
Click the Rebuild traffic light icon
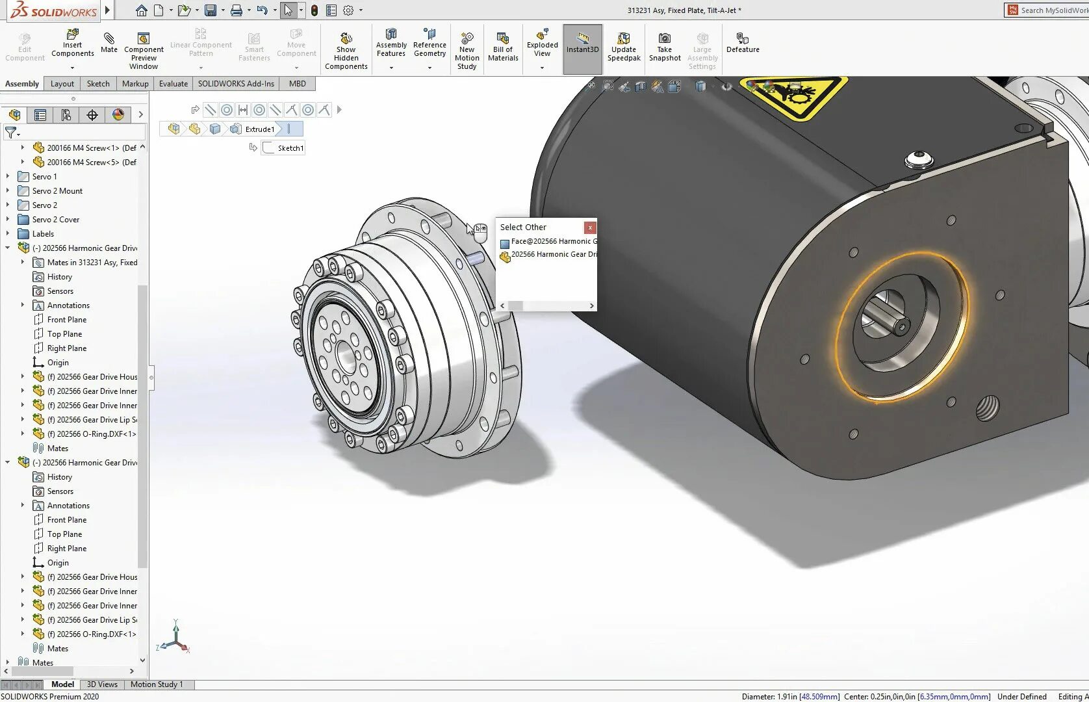pyautogui.click(x=314, y=10)
